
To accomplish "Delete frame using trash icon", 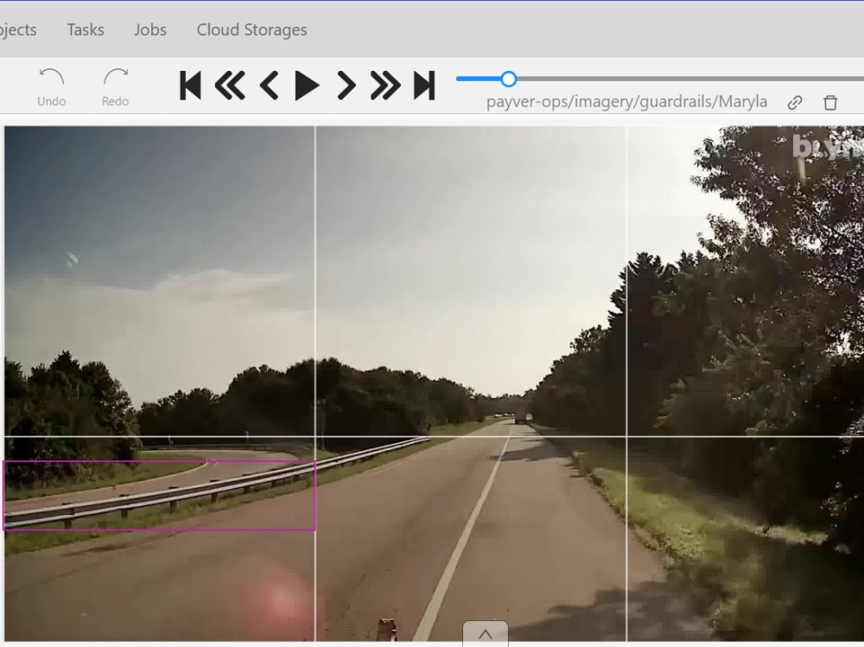I will tap(830, 103).
